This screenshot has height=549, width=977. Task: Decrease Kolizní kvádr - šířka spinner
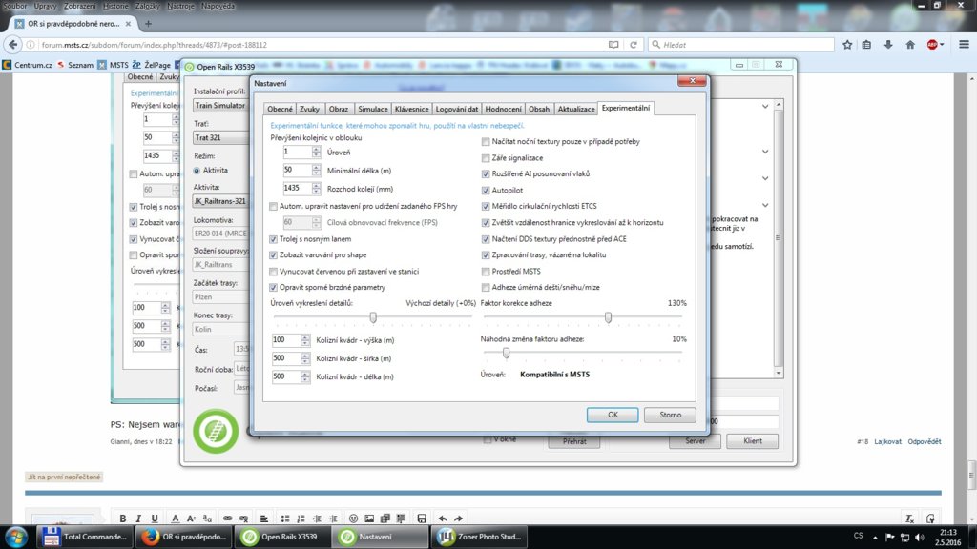click(305, 361)
